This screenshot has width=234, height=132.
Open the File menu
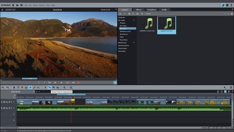[x=26, y=5]
